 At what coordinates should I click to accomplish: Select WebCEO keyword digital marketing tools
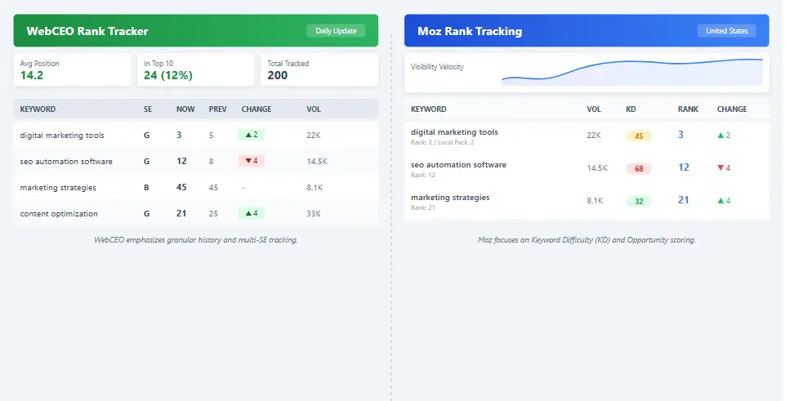(x=62, y=136)
